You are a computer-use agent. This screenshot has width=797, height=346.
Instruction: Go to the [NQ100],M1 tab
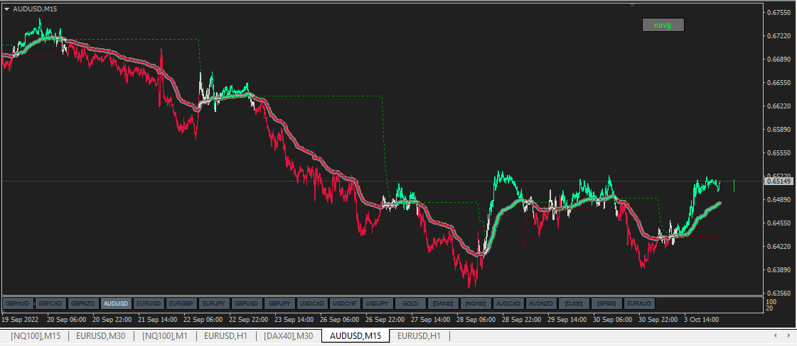165,335
